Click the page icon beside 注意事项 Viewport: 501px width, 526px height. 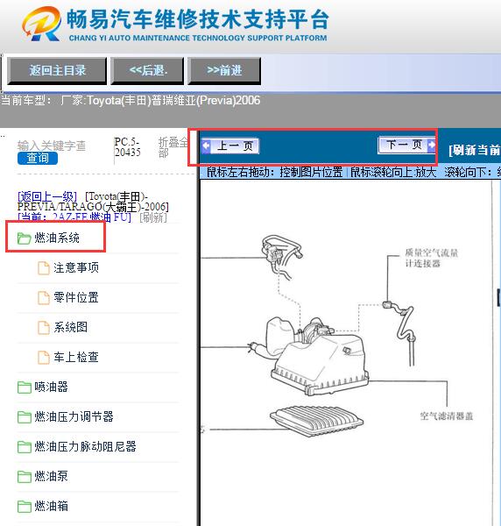click(44, 268)
